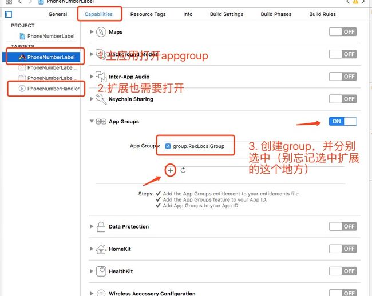Turn on Inter-App Audio switch
Viewport: 372px width, 296px height.
(343, 77)
